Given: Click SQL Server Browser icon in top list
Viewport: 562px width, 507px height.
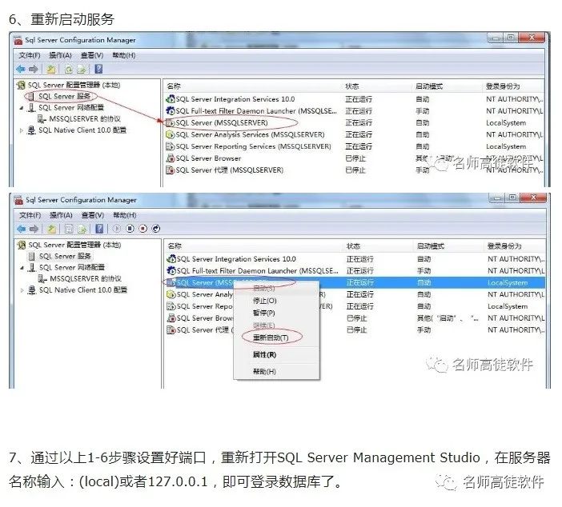Looking at the screenshot, I should 171,158.
